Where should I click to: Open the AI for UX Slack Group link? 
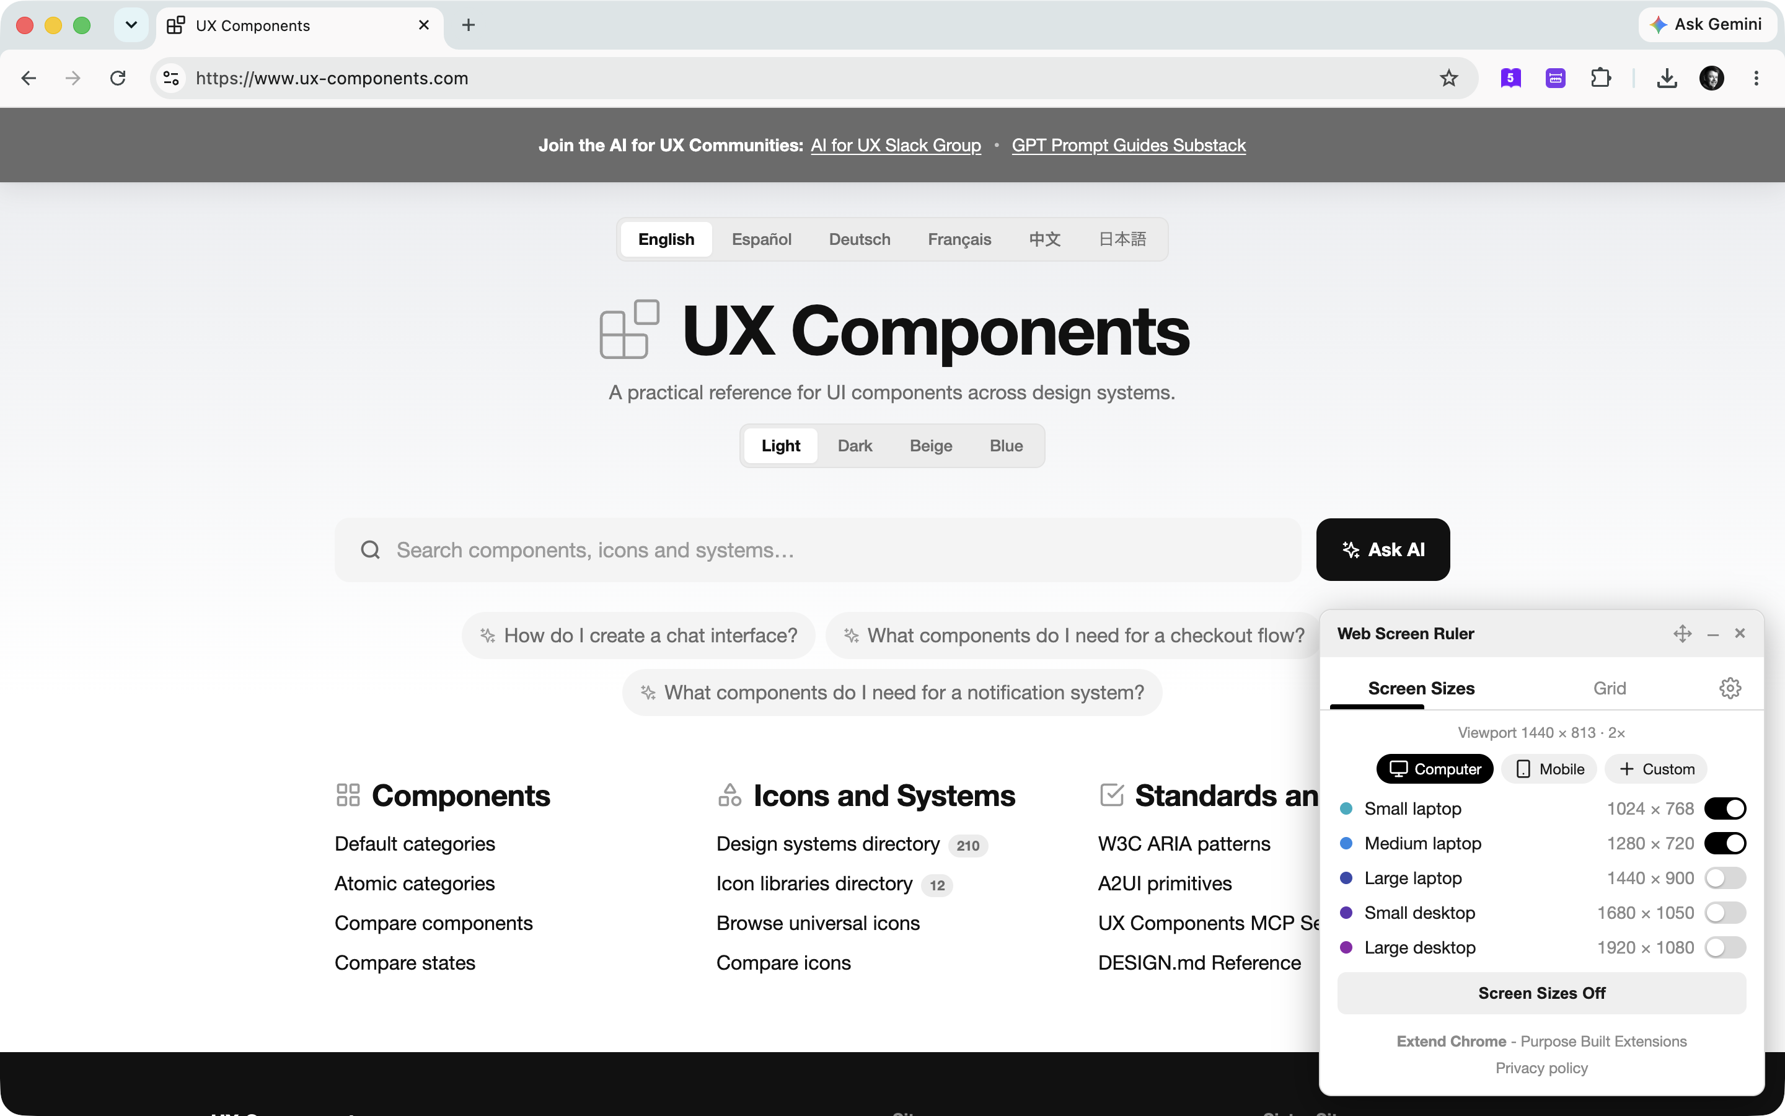896,146
